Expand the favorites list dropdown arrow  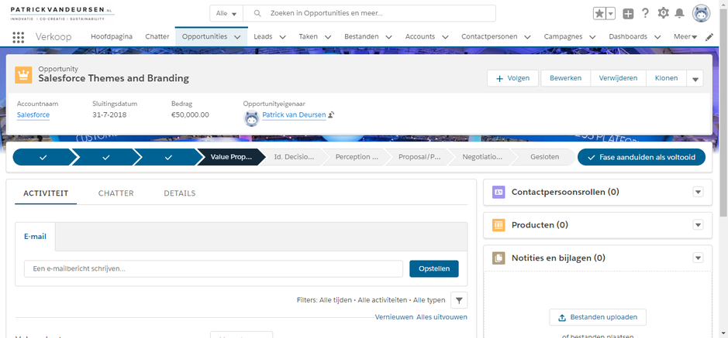pyautogui.click(x=610, y=13)
